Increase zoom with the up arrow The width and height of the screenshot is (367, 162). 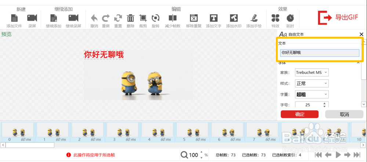pyautogui.click(x=202, y=153)
